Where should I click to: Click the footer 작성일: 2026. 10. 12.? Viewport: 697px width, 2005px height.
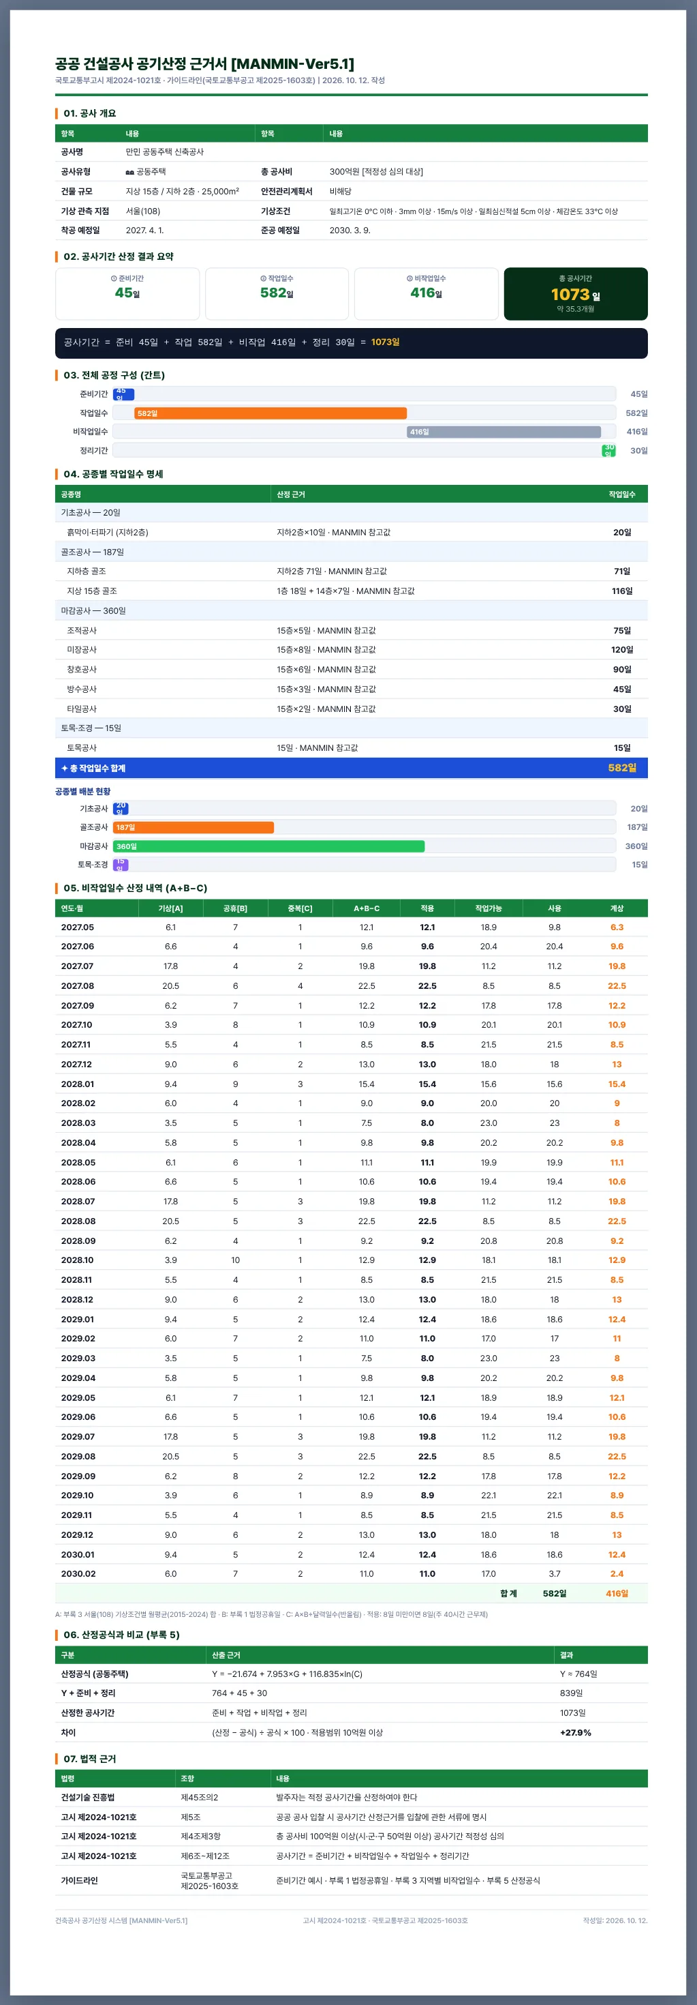tap(615, 1920)
